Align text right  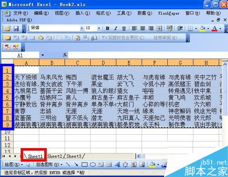coord(150,28)
